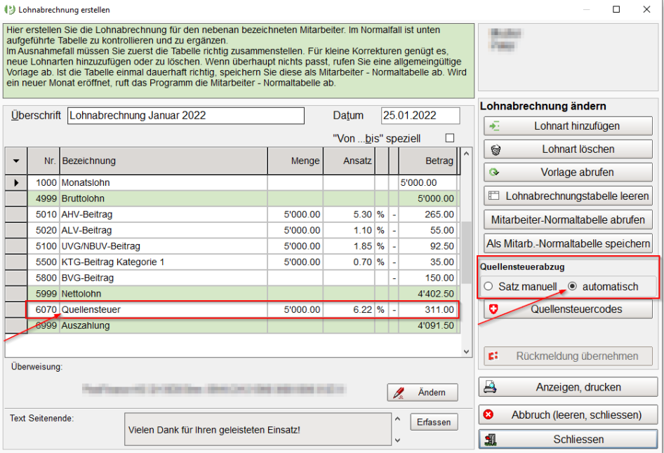Viewport: 664px width, 453px height.
Task: Click the refresh icon on Vorlage abrufen
Action: click(494, 172)
